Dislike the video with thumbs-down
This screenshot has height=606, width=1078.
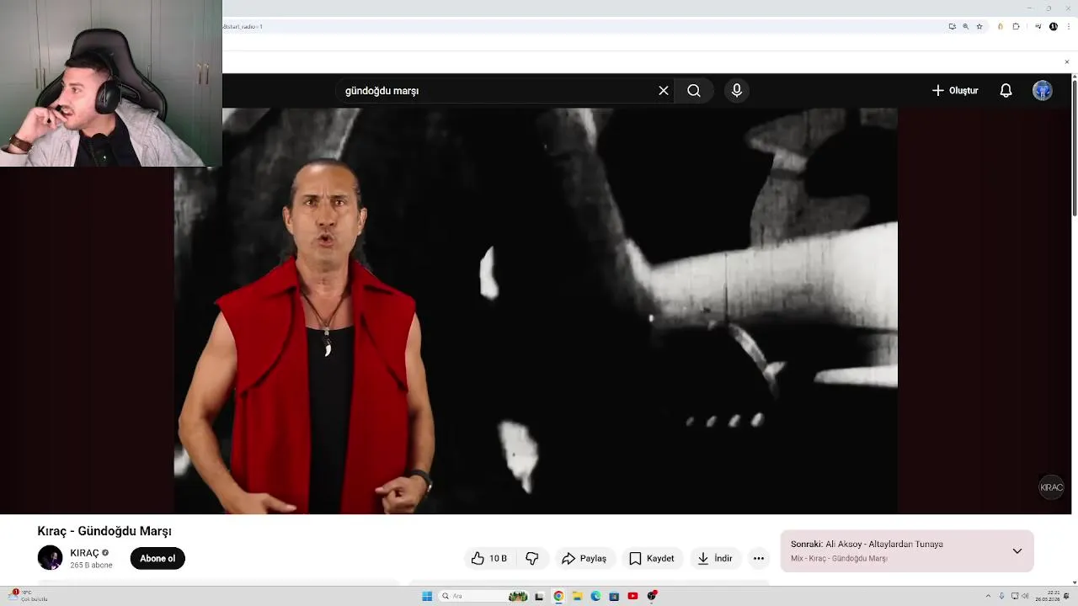point(532,558)
